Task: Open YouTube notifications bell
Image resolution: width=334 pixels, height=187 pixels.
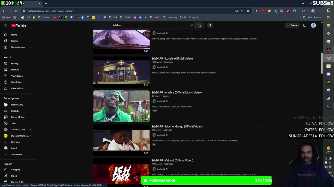Action: tap(304, 25)
